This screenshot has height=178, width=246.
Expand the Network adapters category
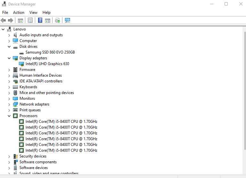9,105
